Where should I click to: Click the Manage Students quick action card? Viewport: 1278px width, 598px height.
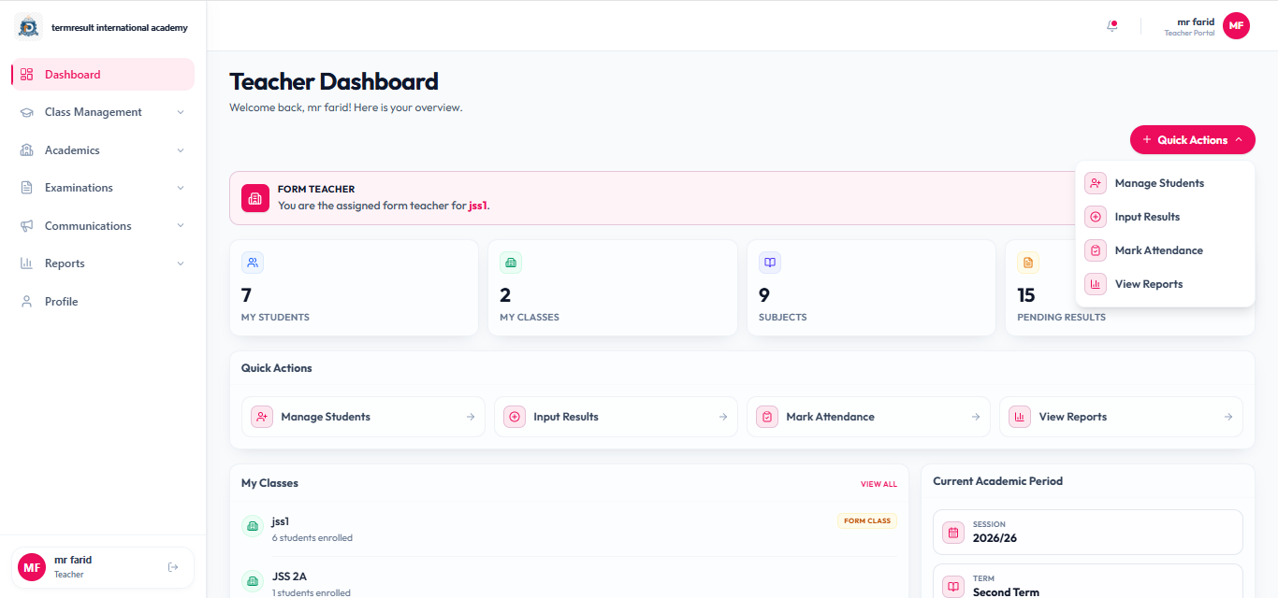click(x=363, y=417)
